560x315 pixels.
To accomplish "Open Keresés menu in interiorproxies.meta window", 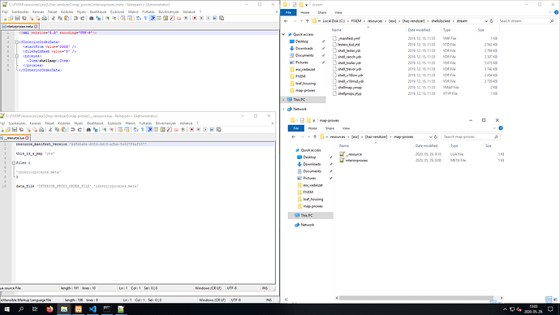I will 38,12.
